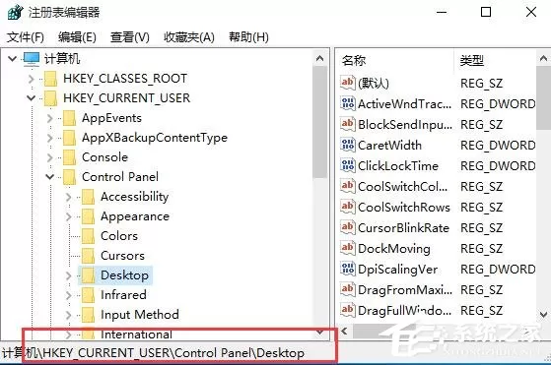Click the Desktop folder icon in tree
Viewport: 551px width, 365px height.
(x=88, y=275)
